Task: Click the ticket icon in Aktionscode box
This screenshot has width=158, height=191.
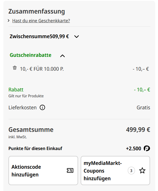Action: tap(70, 171)
